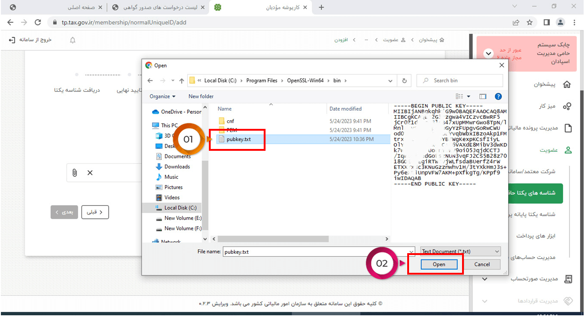This screenshot has width=585, height=329.
Task: Open the help icon in file dialog
Action: (x=498, y=96)
